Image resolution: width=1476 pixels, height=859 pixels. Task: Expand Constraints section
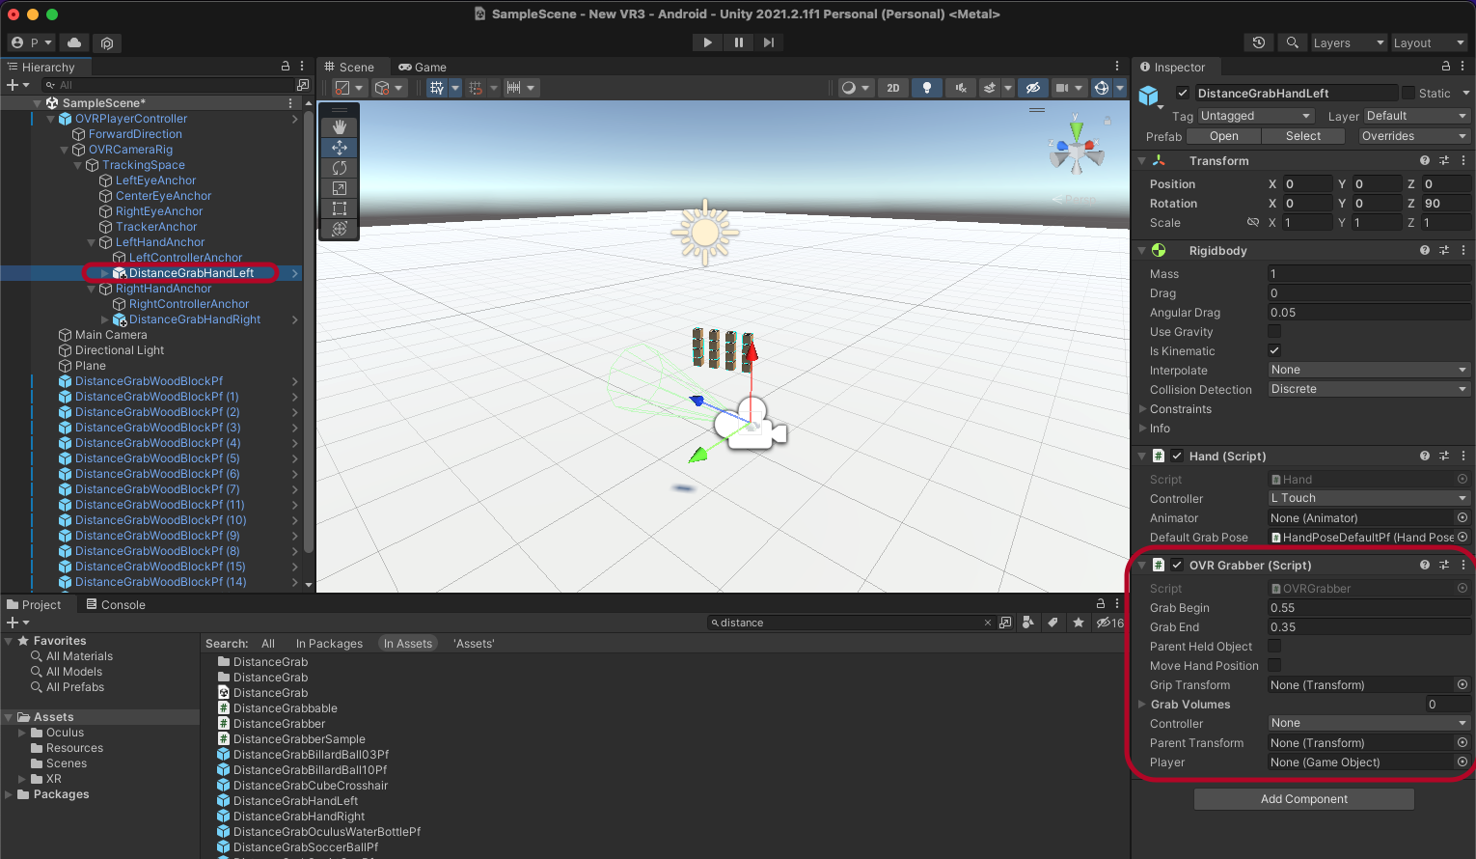point(1142,409)
